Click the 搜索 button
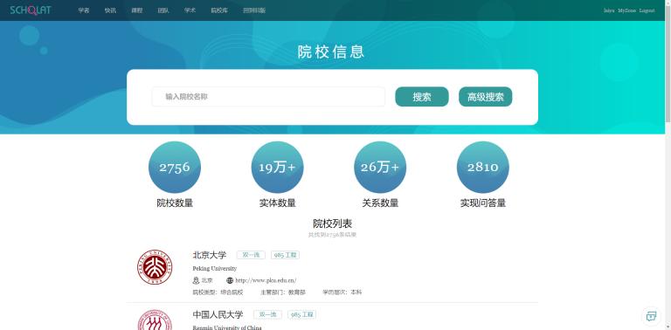The height and width of the screenshot is (330, 671). (422, 97)
